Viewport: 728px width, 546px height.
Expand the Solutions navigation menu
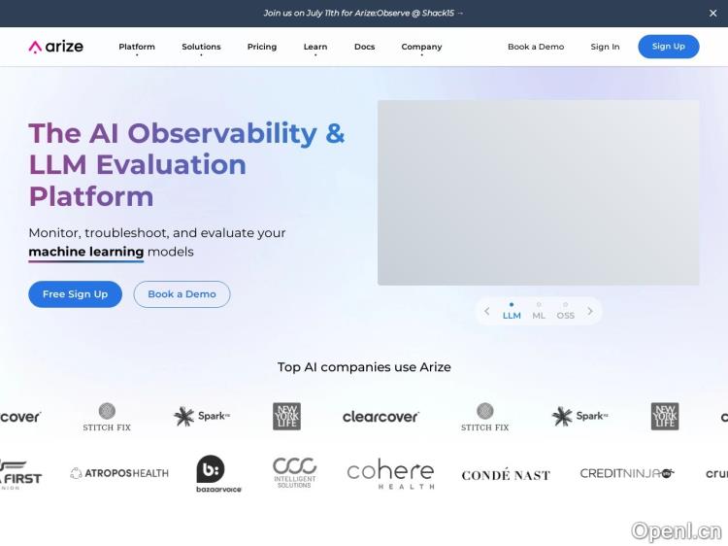tap(201, 47)
